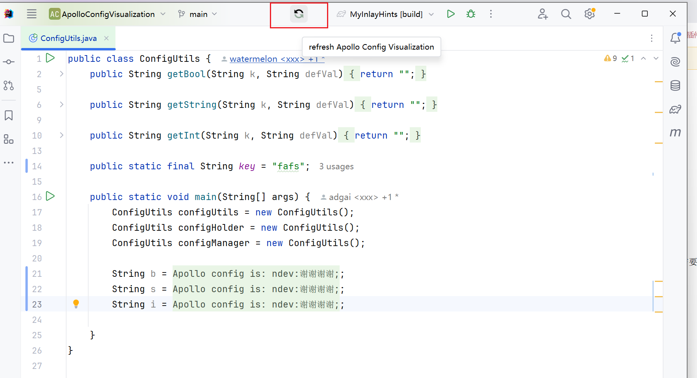Open Code With Me add-user icon
The image size is (697, 378).
click(x=543, y=14)
